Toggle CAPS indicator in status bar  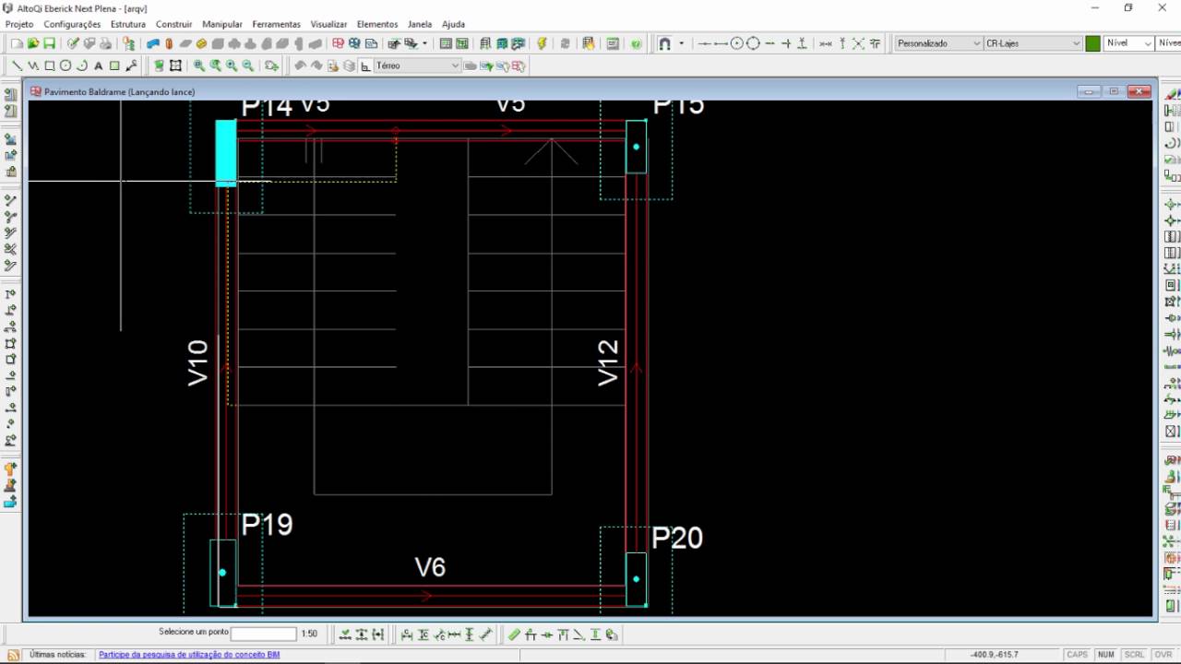(x=1077, y=655)
